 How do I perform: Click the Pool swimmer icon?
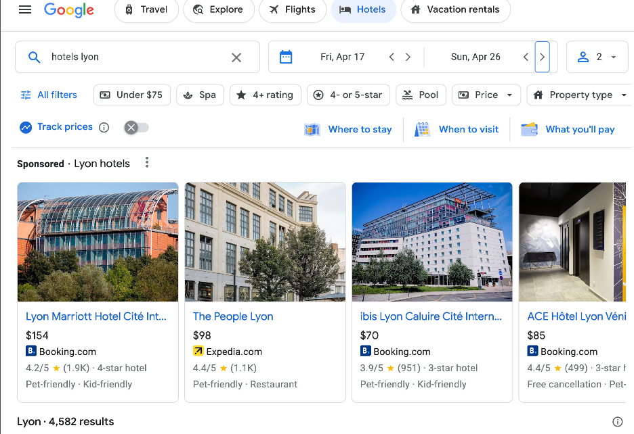point(408,95)
